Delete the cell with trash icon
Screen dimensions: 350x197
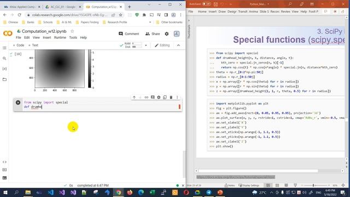[x=171, y=97]
